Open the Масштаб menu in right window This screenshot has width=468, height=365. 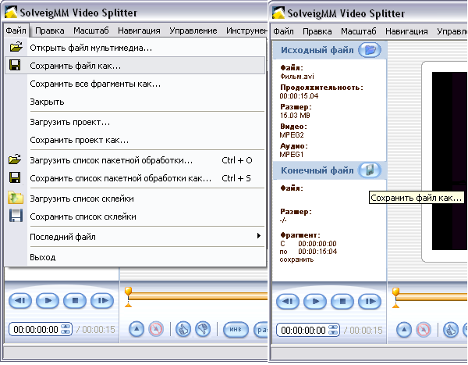point(359,31)
